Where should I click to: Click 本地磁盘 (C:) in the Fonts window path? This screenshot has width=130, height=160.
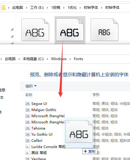click(x=33, y=59)
